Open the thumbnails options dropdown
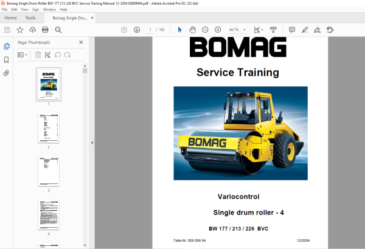Screen dimensions: 365x249 (23, 55)
